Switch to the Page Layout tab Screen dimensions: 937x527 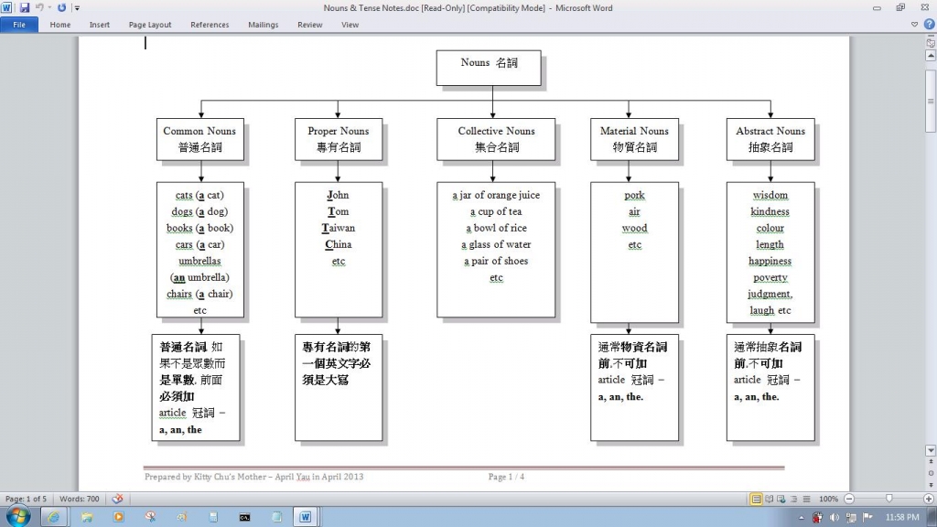150,25
